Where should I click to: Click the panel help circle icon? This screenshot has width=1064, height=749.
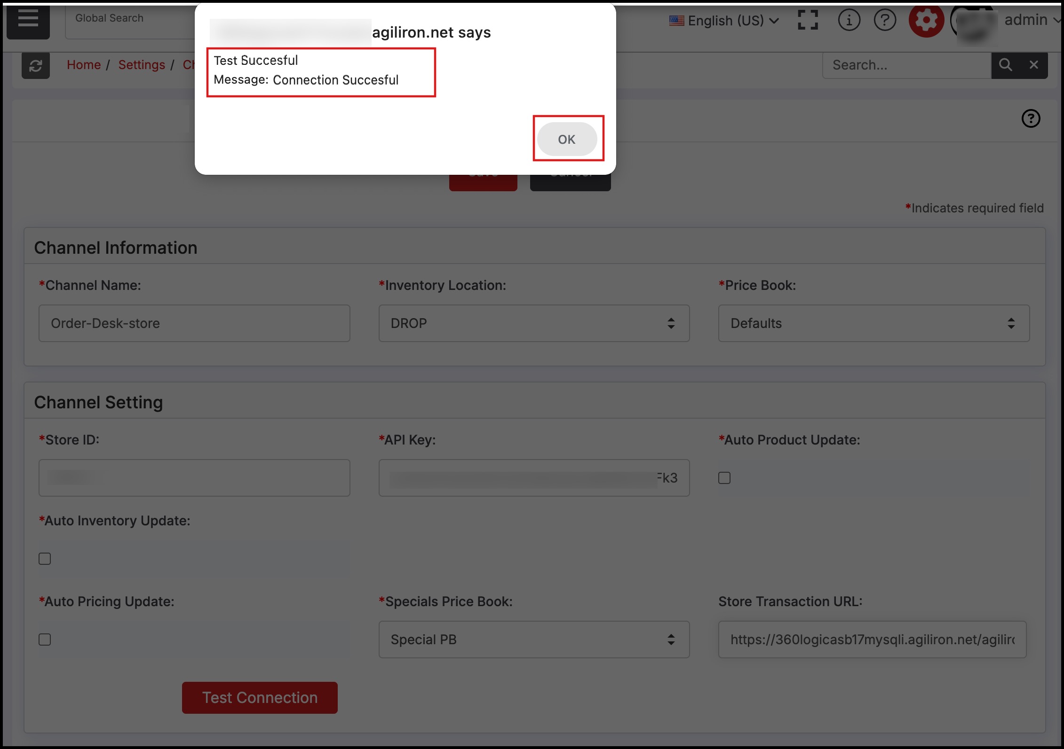click(x=1031, y=118)
